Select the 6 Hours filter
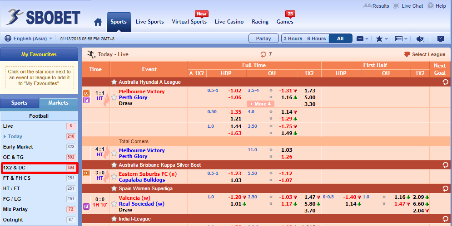 317,38
